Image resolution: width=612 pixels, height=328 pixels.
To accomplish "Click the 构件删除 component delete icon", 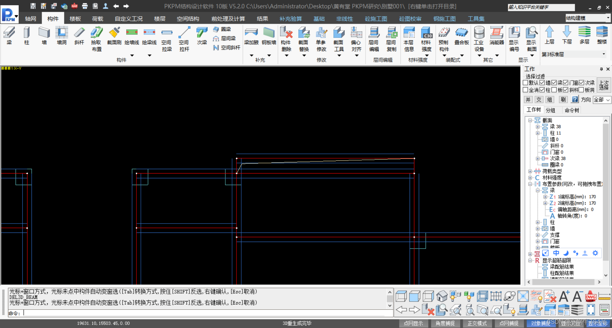I will point(286,39).
